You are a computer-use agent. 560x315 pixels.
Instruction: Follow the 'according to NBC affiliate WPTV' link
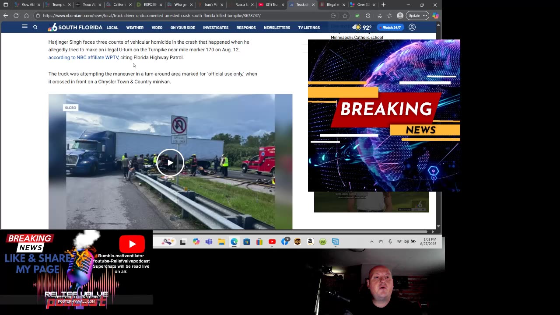coord(83,57)
